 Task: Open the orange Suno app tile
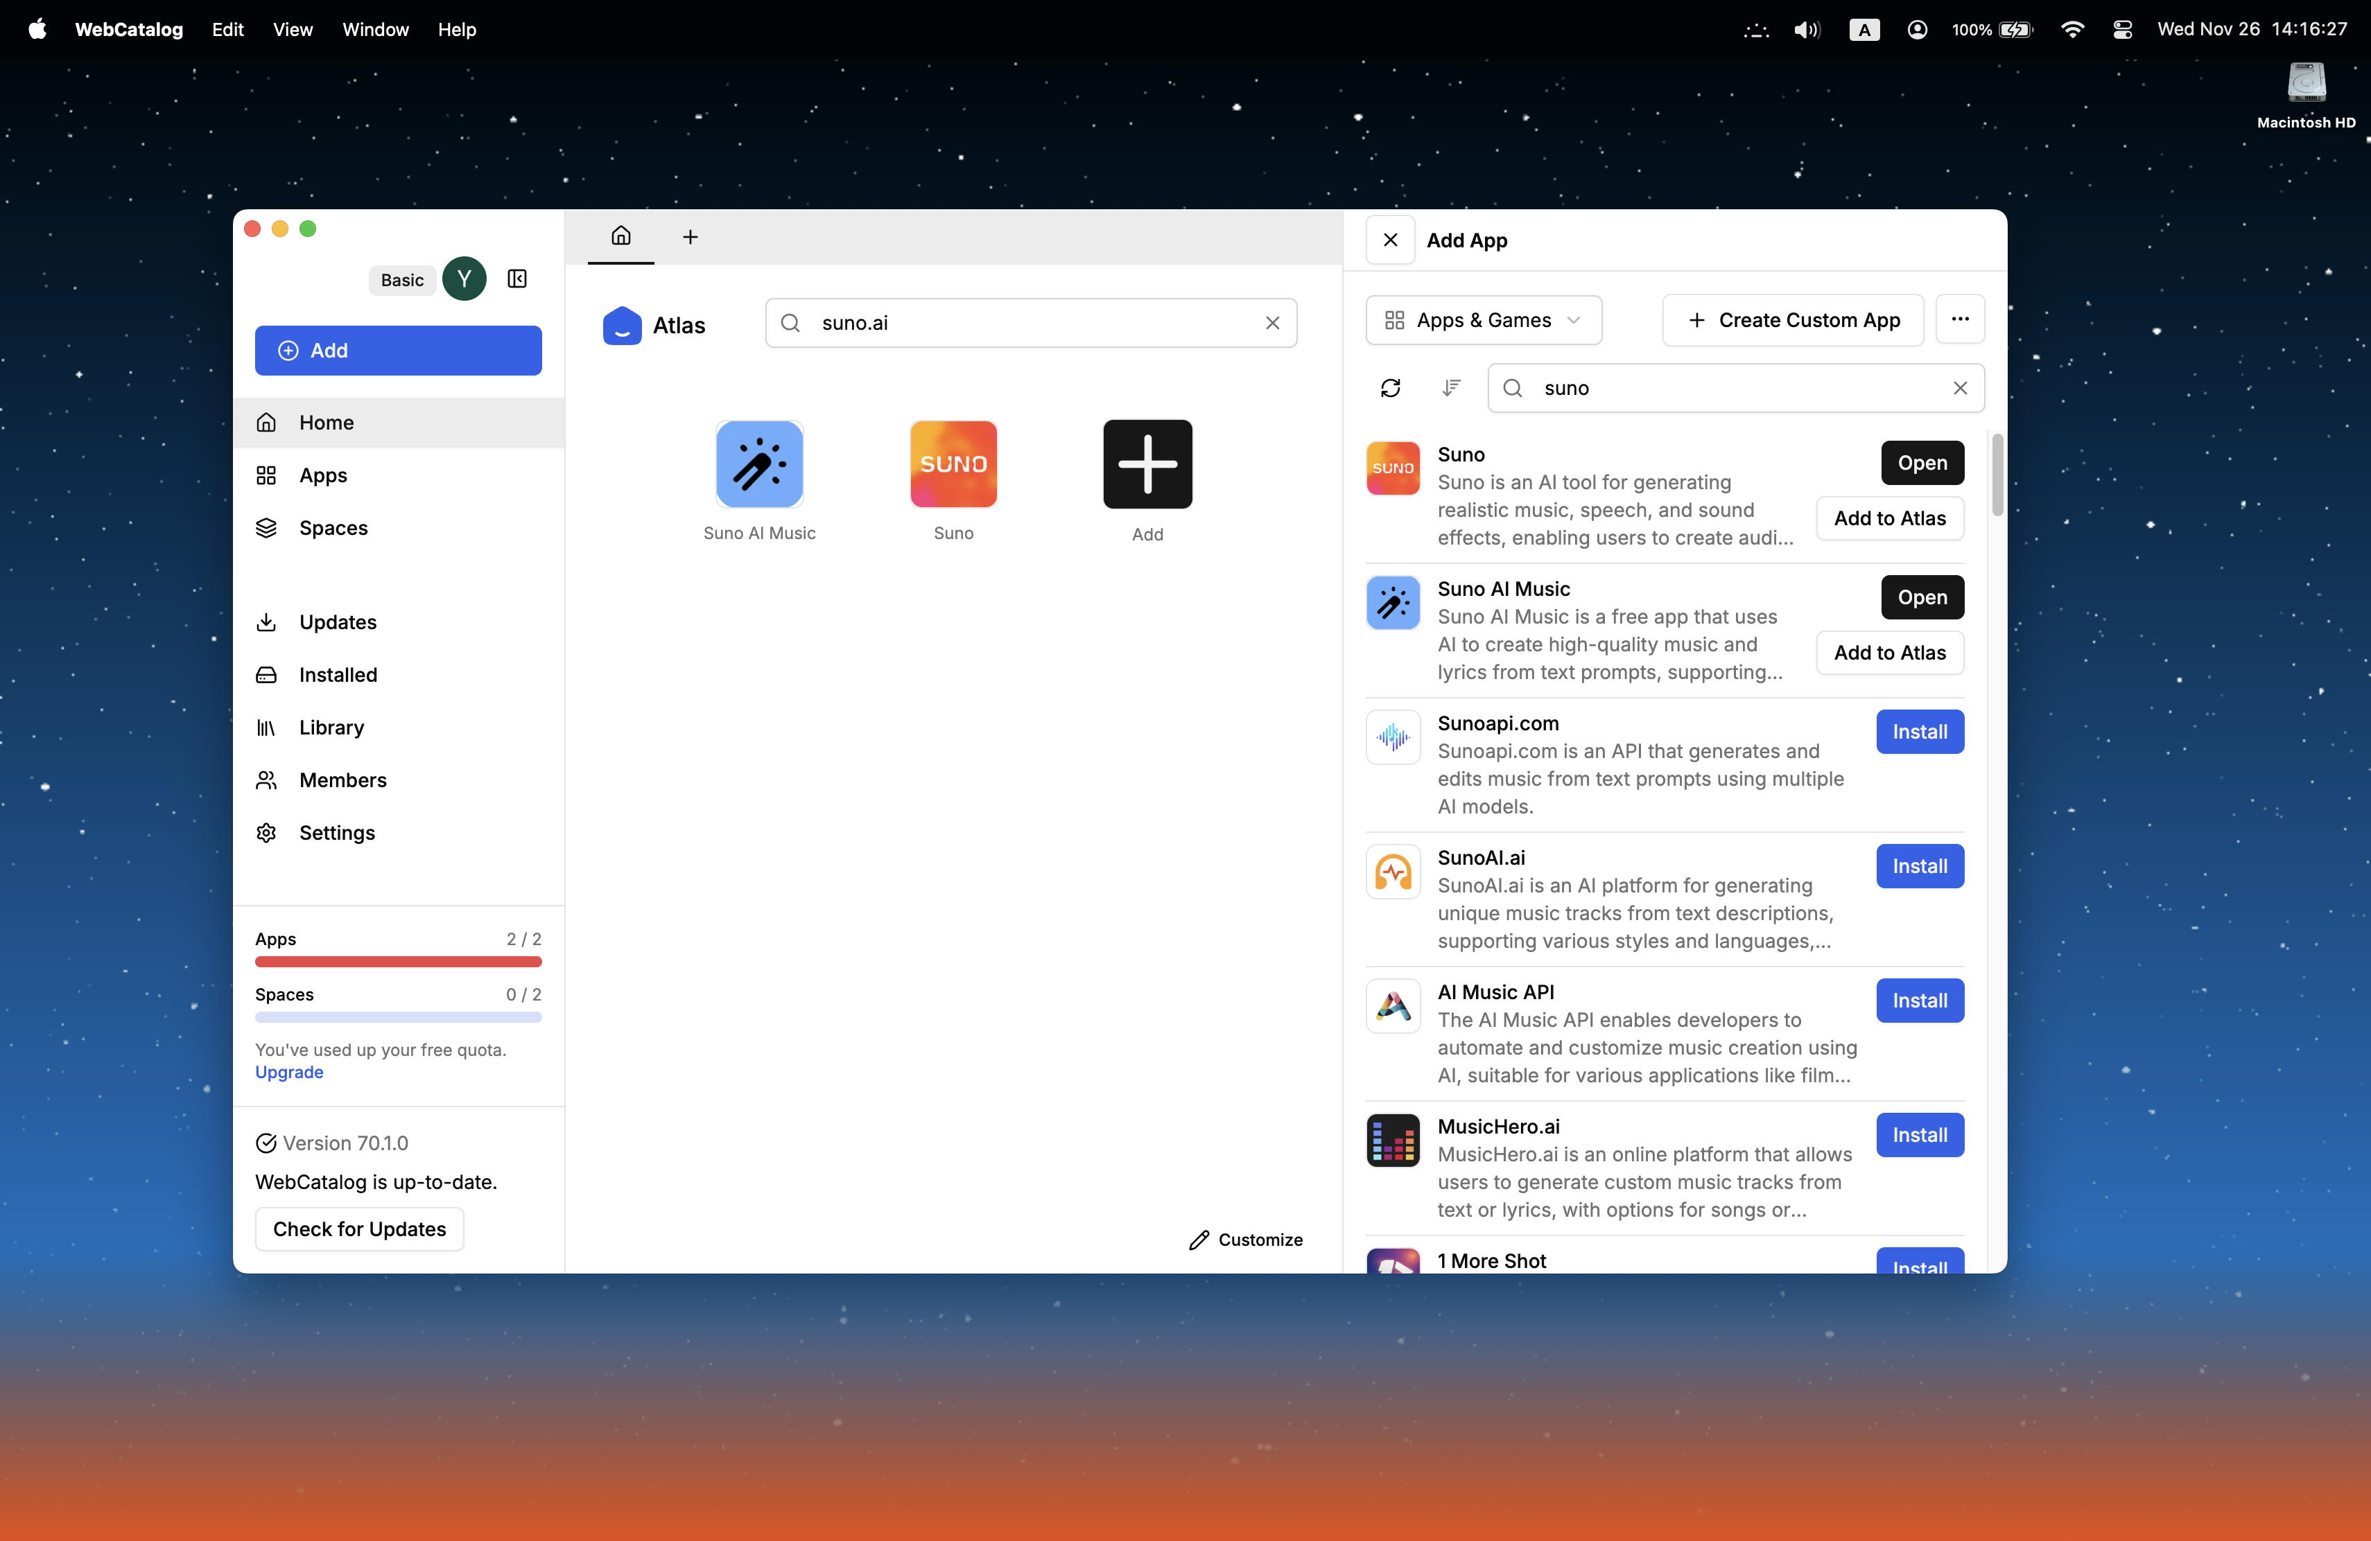(x=953, y=465)
